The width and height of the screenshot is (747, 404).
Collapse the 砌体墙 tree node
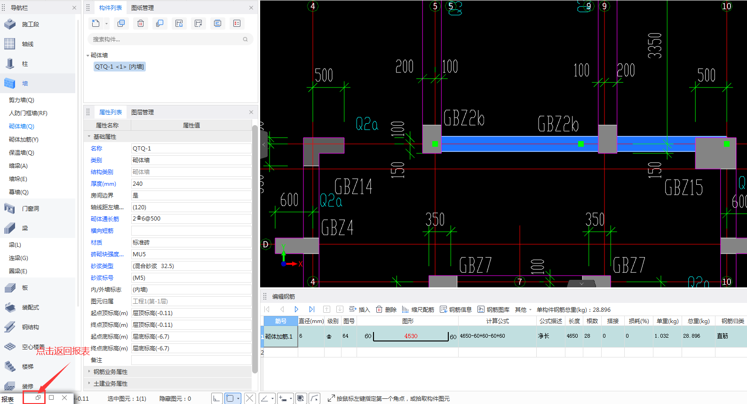[88, 55]
